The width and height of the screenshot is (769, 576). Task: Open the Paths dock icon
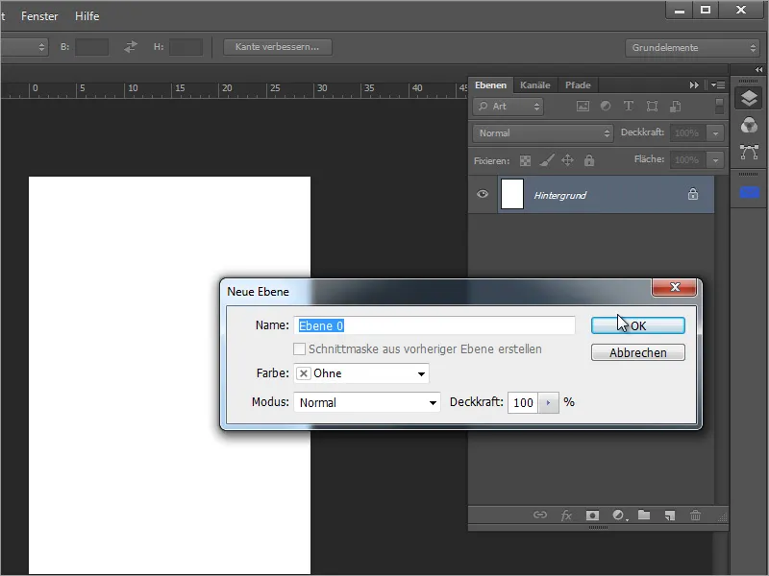(749, 153)
